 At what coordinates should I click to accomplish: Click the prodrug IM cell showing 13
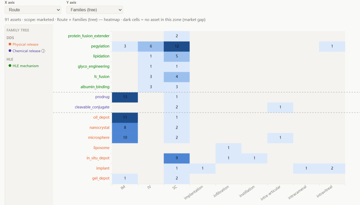tap(125, 97)
